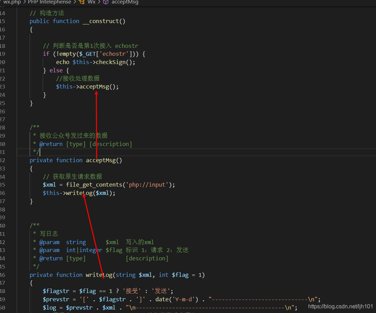Click the $xml variable being assigned file_get_contents
This screenshot has height=313, width=376.
[49, 185]
